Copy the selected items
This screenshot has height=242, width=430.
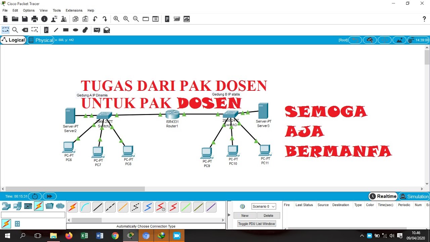coord(76,19)
